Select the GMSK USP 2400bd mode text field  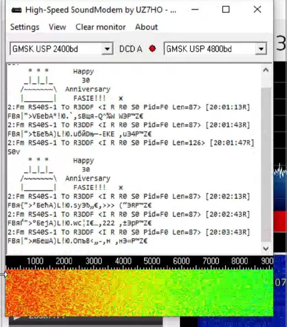55,49
